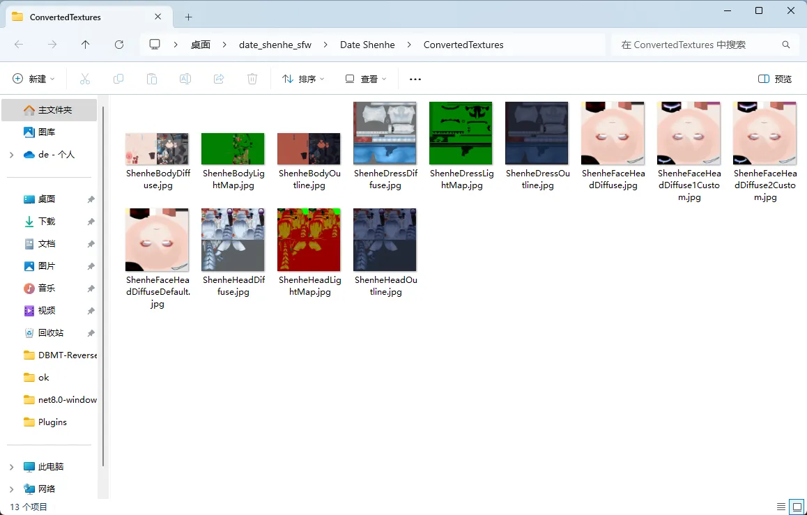Select the ShenheDressOutline.jpg file
This screenshot has height=515, width=807.
tap(537, 146)
